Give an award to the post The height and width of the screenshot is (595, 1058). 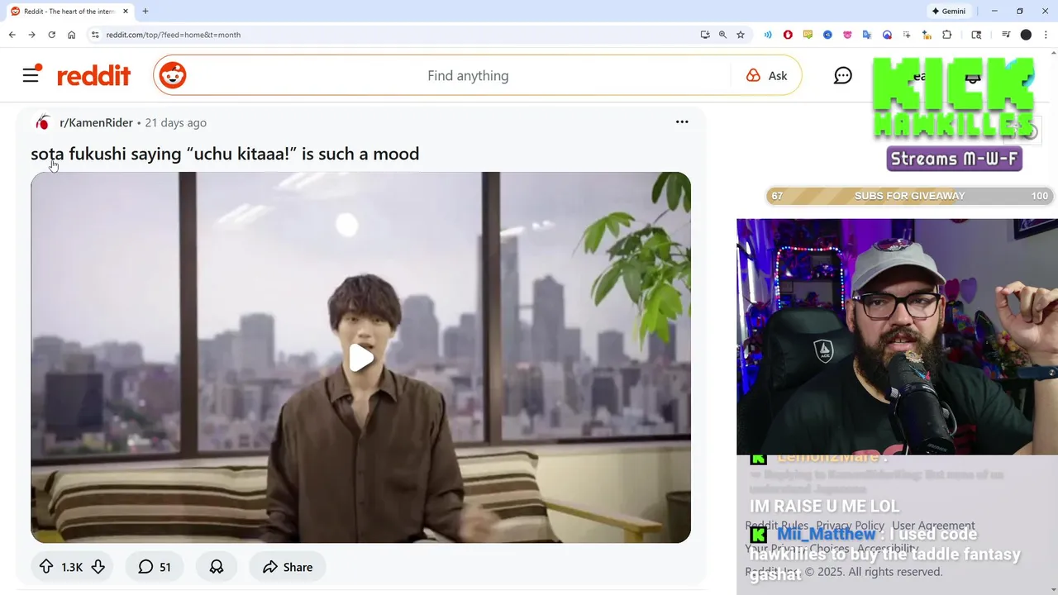click(217, 567)
